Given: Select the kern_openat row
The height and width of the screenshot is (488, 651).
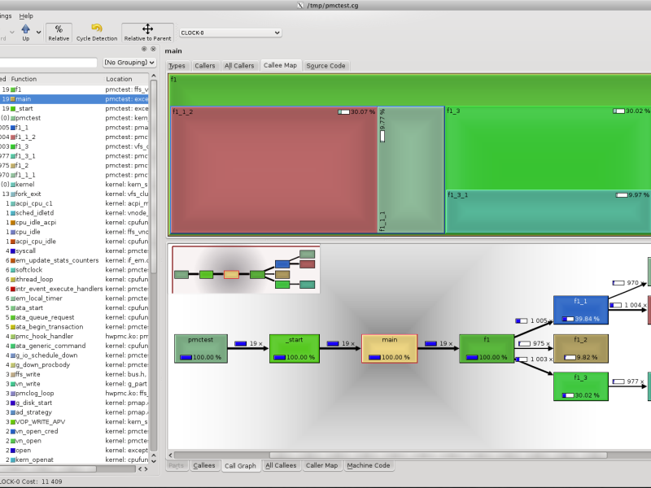Looking at the screenshot, I should point(74,460).
